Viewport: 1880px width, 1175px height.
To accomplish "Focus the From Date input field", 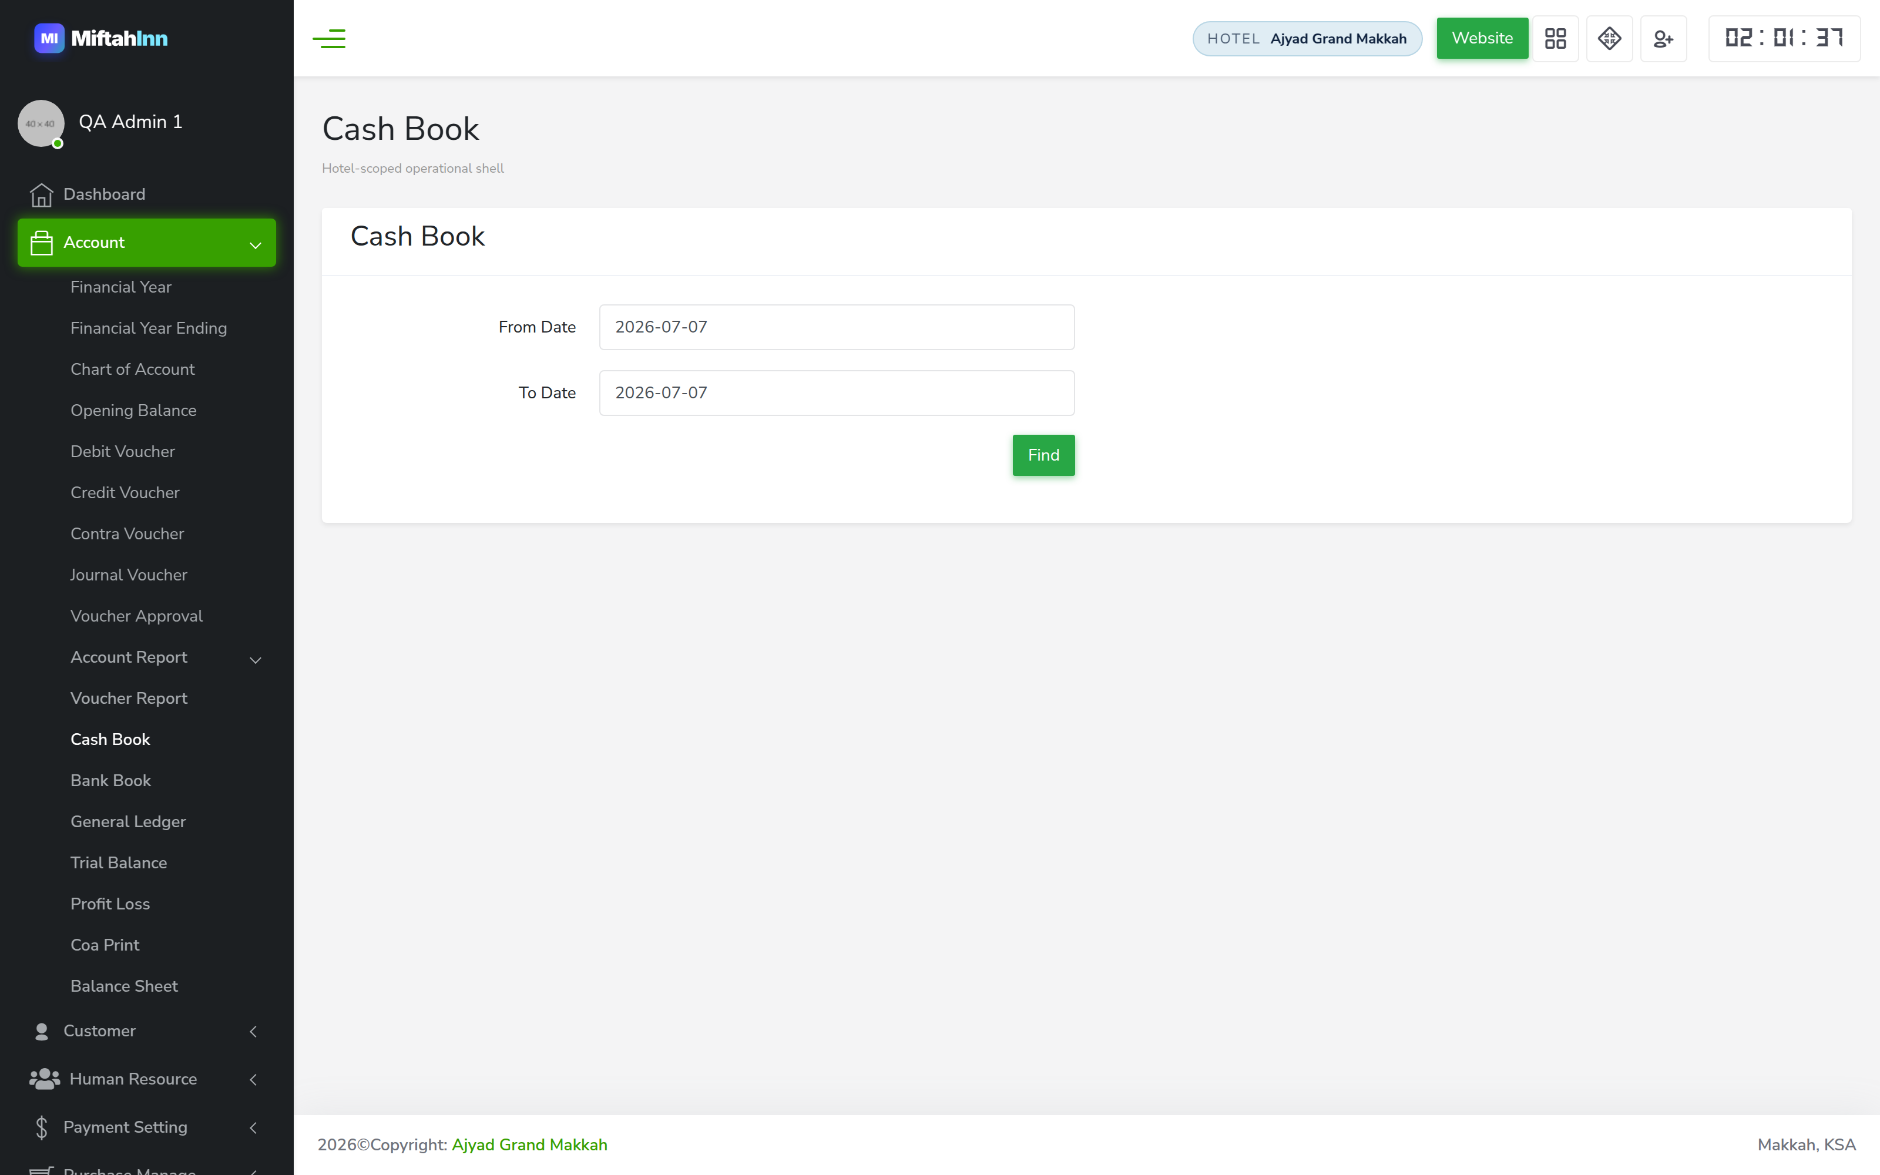I will pyautogui.click(x=837, y=327).
